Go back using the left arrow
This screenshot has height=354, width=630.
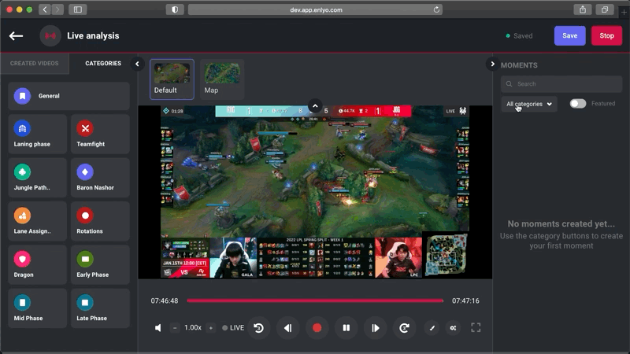coord(16,35)
